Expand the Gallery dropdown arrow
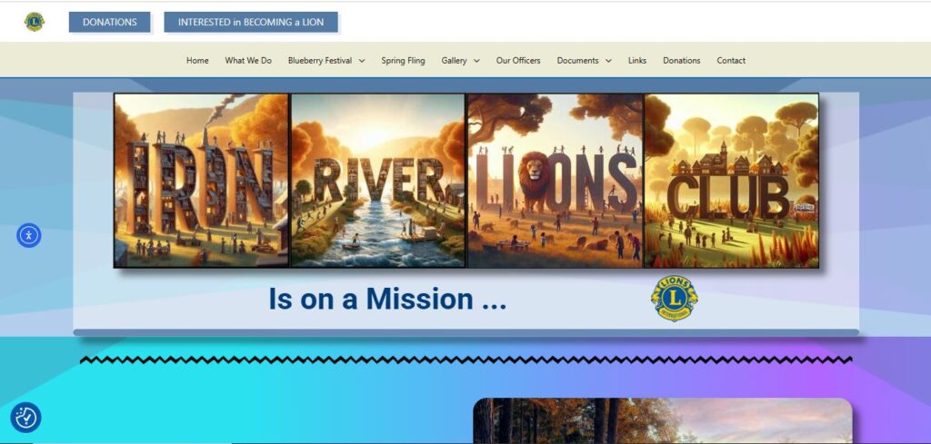The height and width of the screenshot is (444, 931). [x=476, y=61]
